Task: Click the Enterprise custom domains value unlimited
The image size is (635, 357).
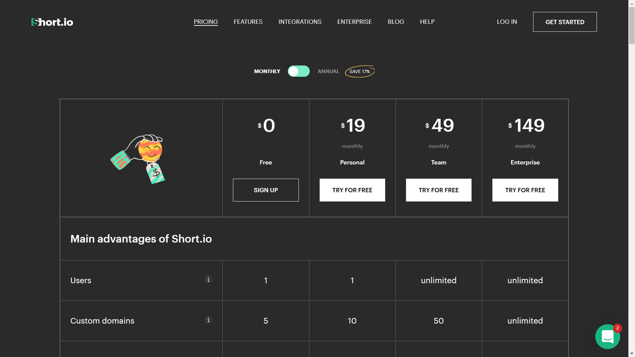Action: click(x=525, y=321)
